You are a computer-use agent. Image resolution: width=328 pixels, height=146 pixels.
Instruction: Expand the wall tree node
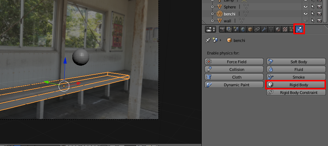pos(213,21)
